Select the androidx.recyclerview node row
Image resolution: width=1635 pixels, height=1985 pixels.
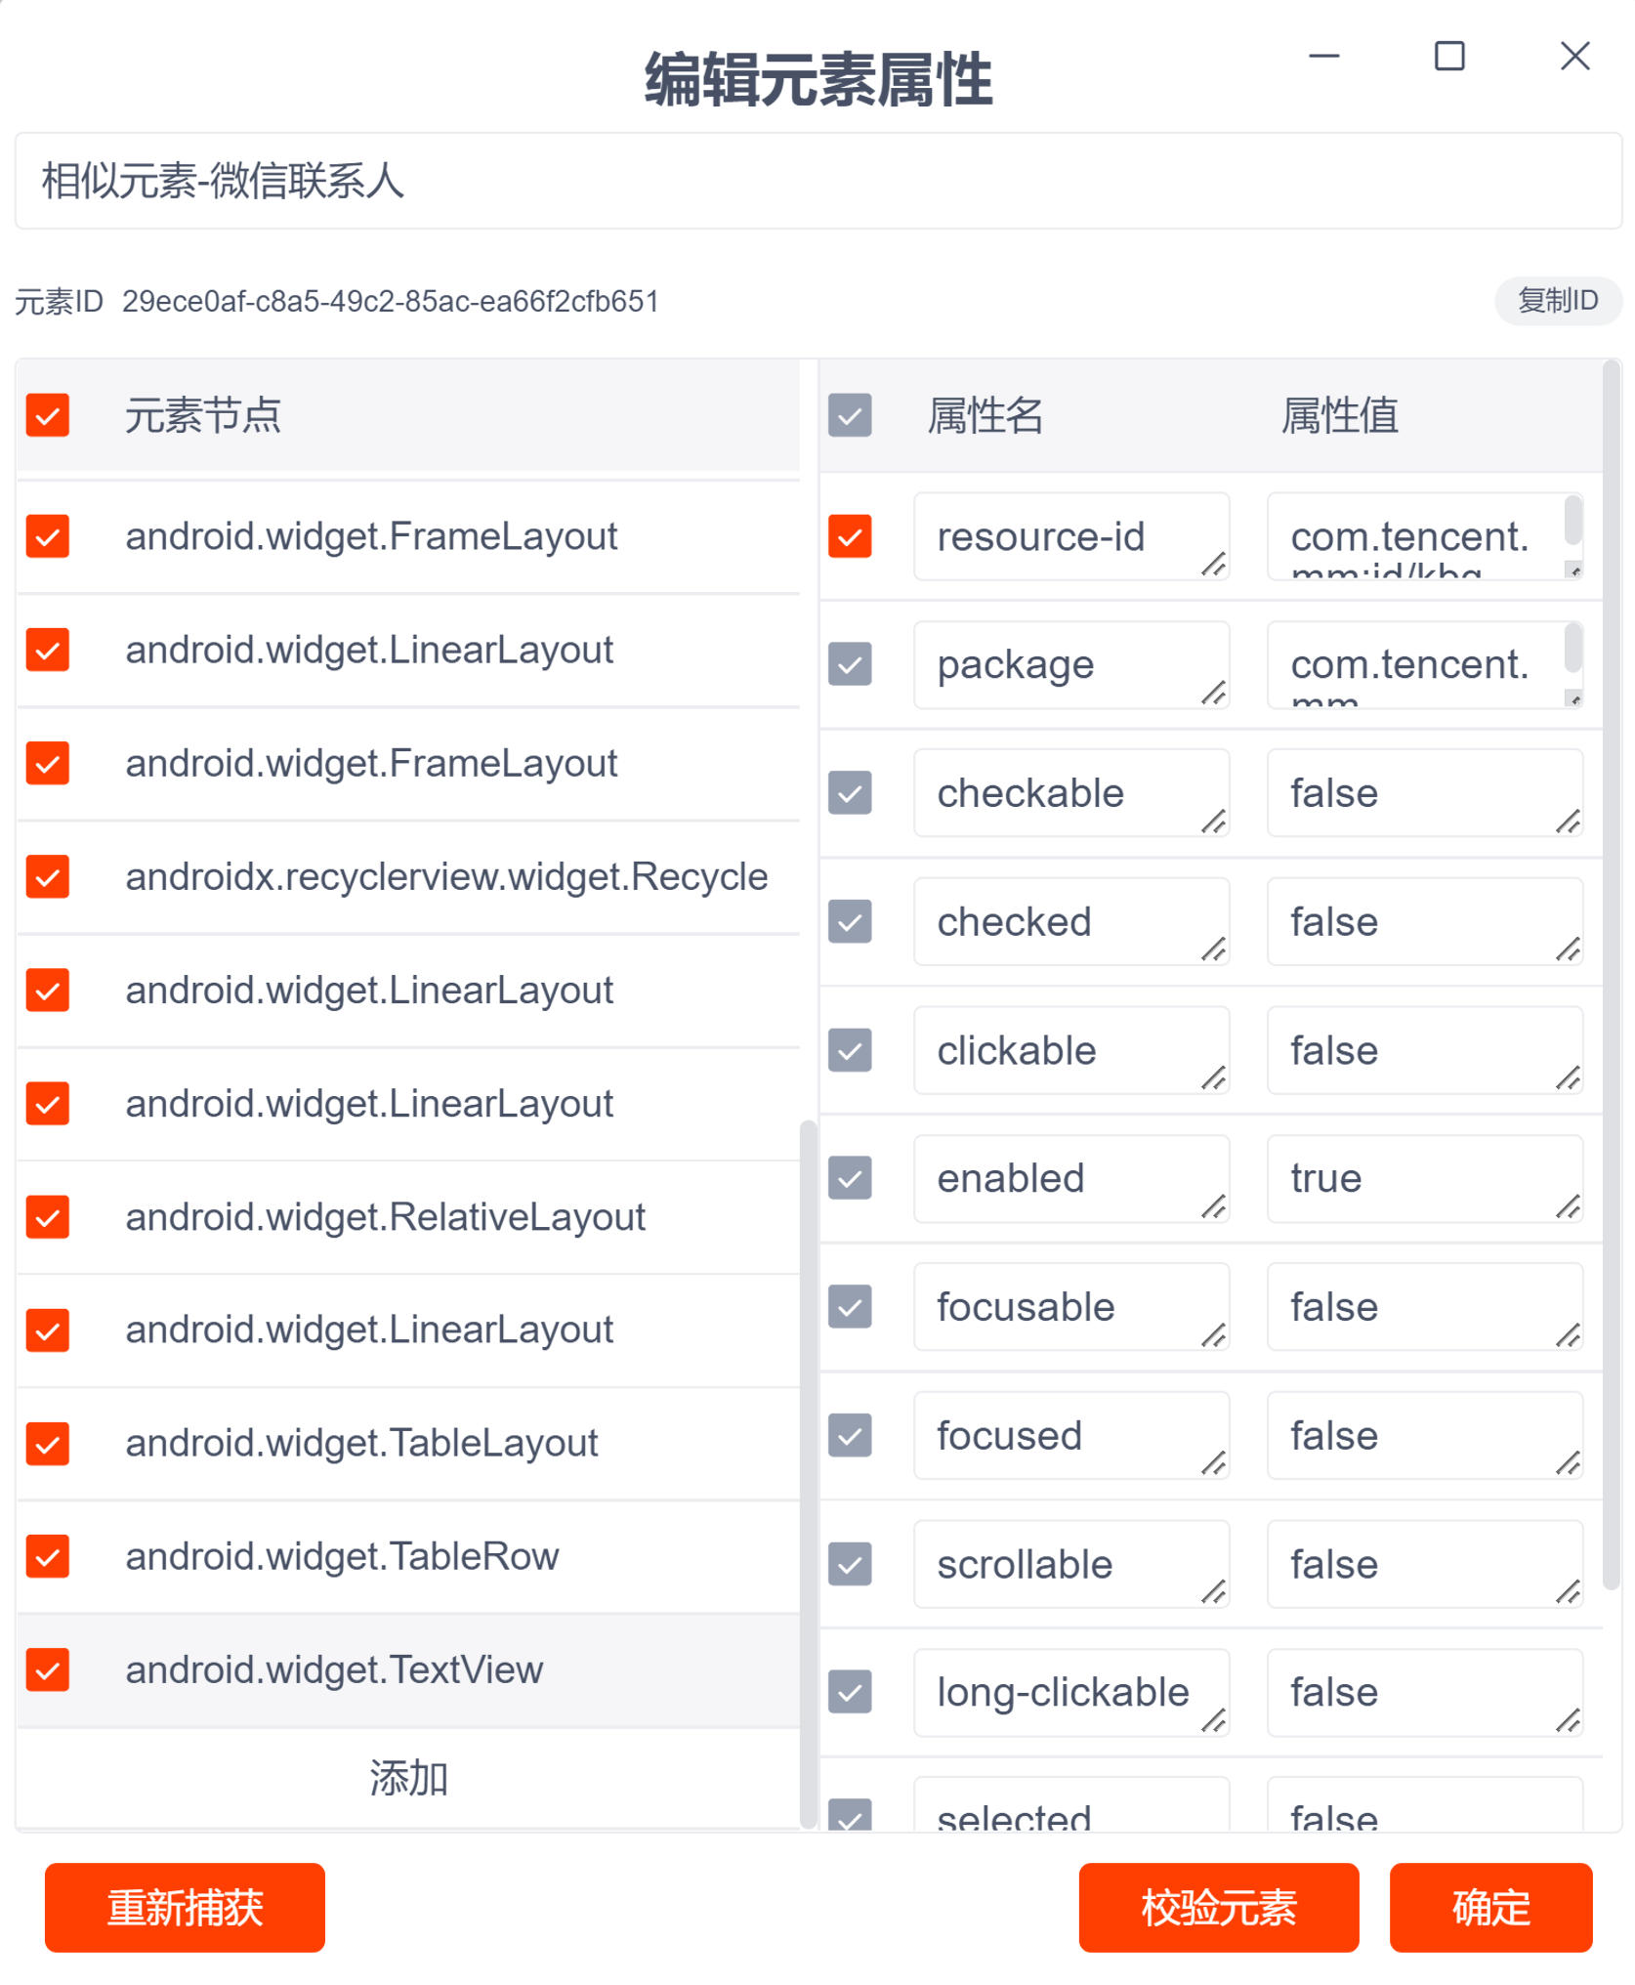click(445, 877)
